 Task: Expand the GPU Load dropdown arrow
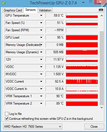[x=41, y=37]
